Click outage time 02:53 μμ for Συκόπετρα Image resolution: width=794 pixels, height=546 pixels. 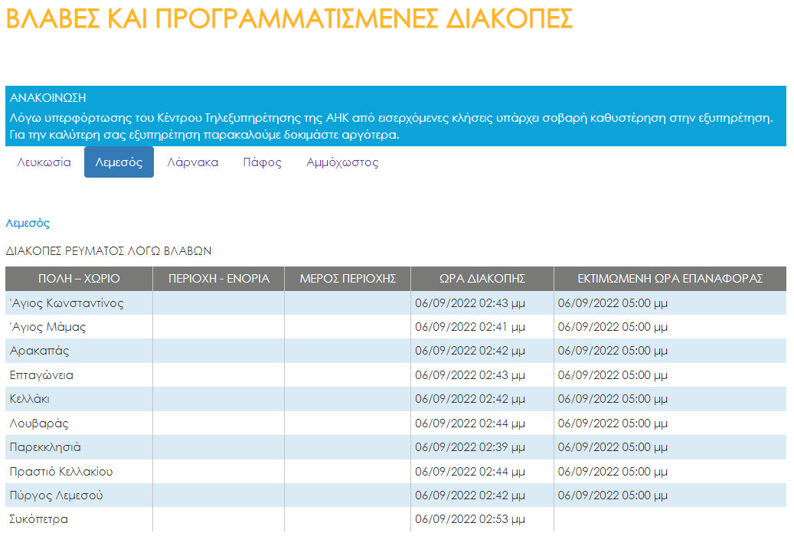click(x=470, y=518)
